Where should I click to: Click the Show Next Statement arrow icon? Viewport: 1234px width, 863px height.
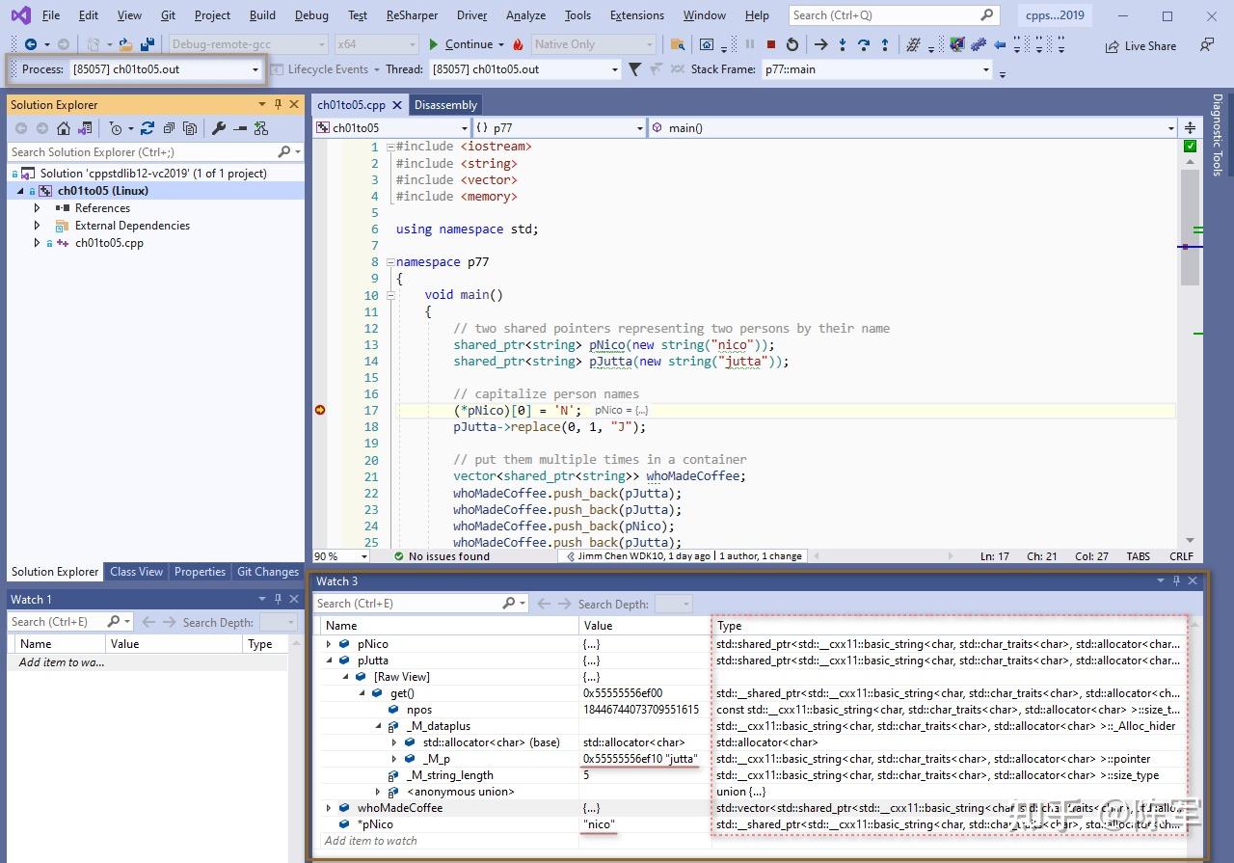[x=820, y=44]
